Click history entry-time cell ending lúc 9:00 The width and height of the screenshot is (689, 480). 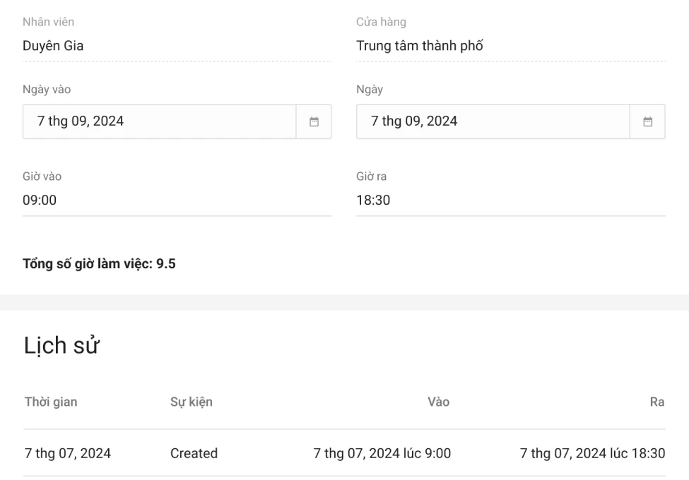tap(382, 453)
